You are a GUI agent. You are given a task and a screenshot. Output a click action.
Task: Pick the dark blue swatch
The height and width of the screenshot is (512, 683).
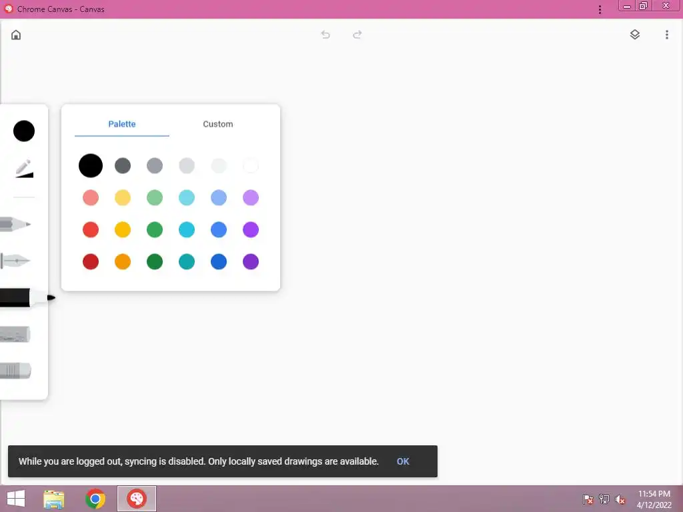pyautogui.click(x=219, y=261)
